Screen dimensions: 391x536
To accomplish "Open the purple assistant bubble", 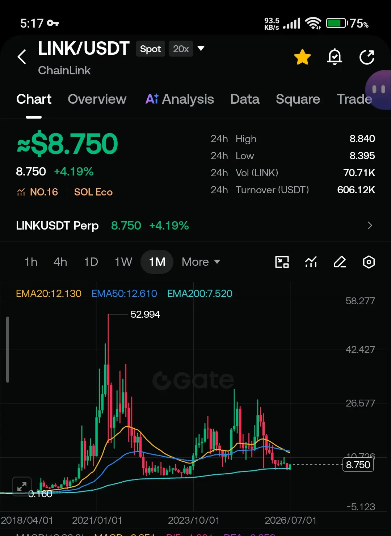I will 378,90.
